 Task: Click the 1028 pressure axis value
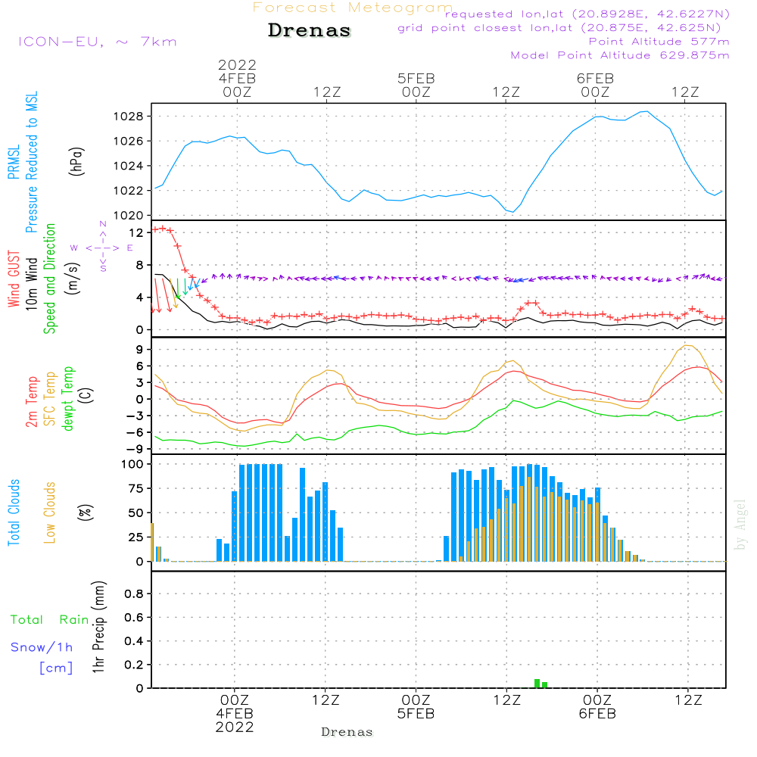129,117
